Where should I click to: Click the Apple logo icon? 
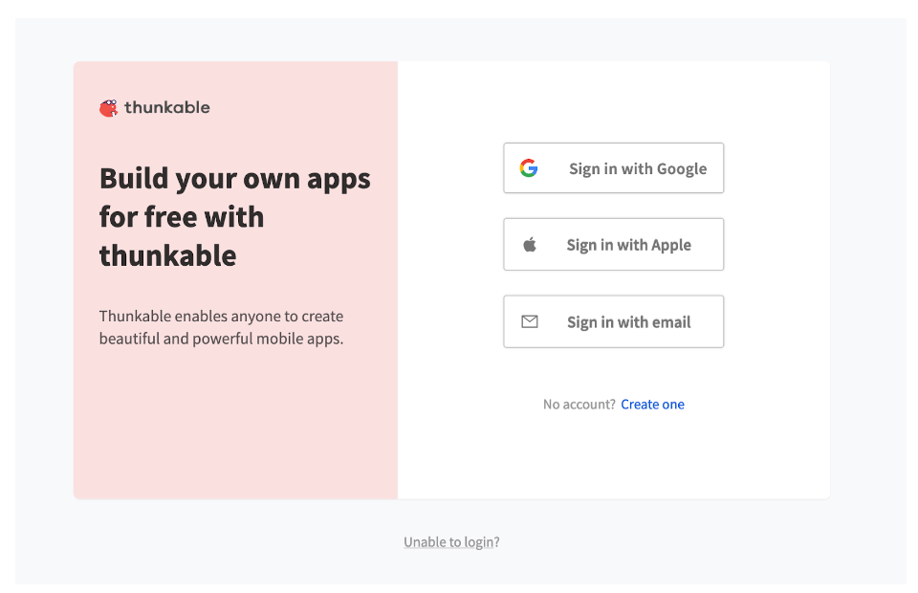(529, 244)
